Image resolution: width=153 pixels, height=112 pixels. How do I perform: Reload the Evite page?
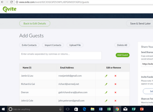11,2
